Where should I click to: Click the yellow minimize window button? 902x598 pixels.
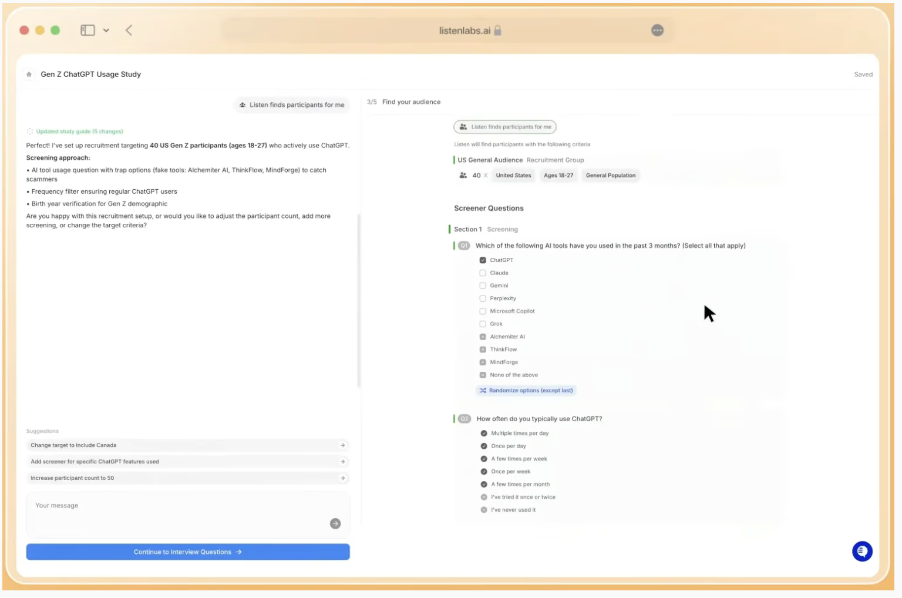(x=40, y=30)
